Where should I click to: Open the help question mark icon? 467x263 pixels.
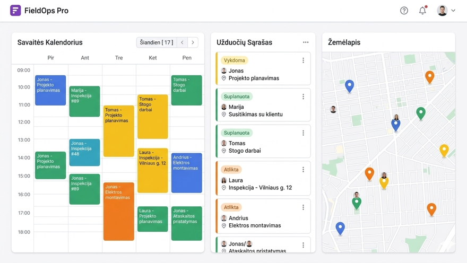point(404,11)
